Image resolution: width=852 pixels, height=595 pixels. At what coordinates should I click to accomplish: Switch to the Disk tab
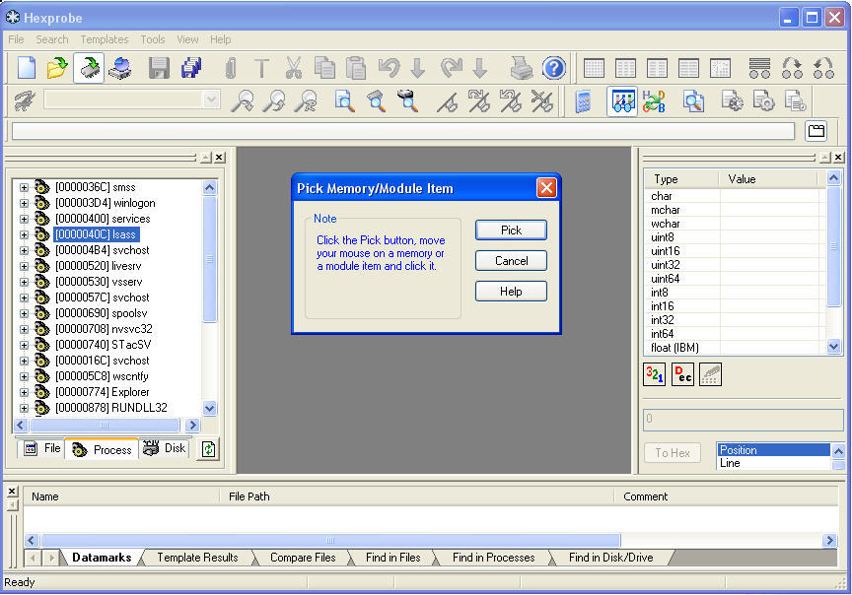tap(165, 448)
